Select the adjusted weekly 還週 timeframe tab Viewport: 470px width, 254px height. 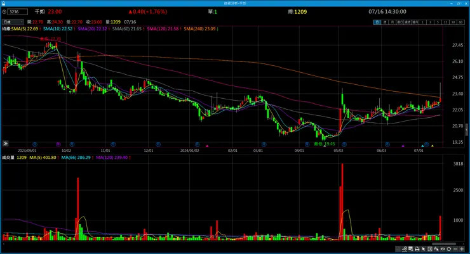(407, 22)
